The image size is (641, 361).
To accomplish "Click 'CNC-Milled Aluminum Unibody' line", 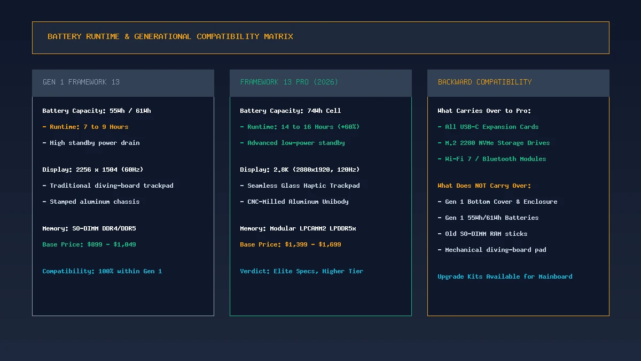I will [294, 202].
